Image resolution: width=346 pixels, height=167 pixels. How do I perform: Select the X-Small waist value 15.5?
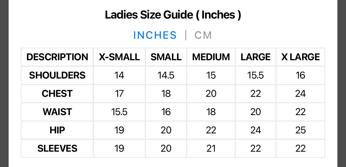119,112
